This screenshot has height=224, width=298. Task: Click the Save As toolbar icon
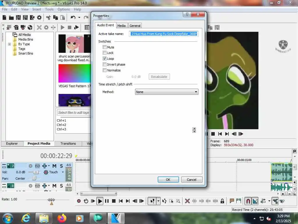[25, 18]
